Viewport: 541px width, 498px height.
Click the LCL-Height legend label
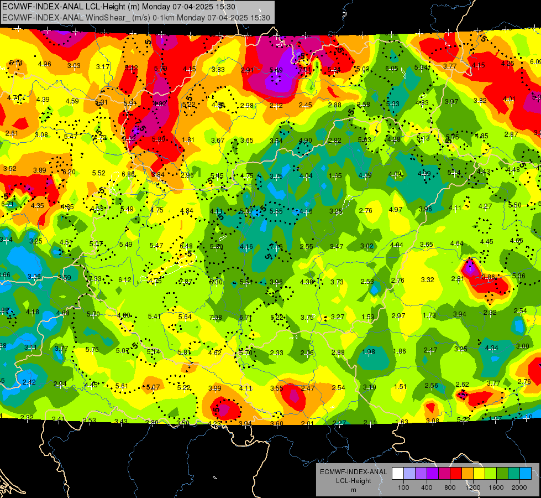(x=353, y=481)
